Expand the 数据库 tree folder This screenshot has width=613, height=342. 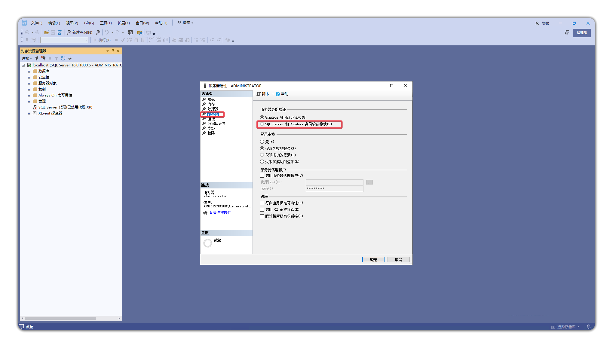pyautogui.click(x=29, y=71)
